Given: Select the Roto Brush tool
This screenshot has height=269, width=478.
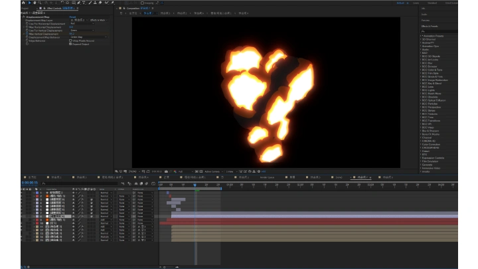Looking at the screenshot, I should coord(106,3).
